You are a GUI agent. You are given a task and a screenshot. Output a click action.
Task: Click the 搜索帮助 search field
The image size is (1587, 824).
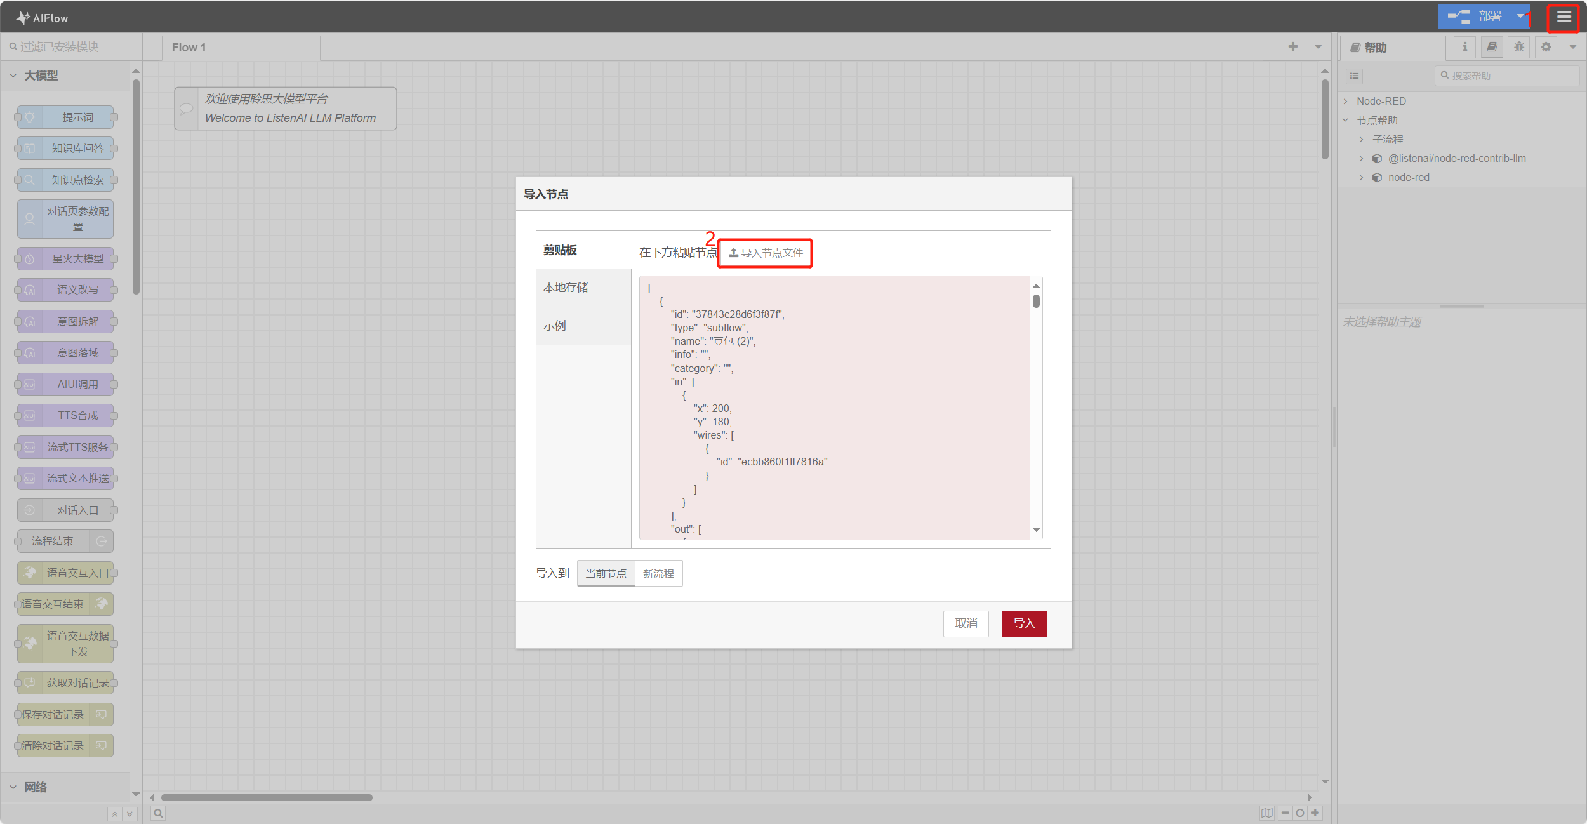point(1507,76)
